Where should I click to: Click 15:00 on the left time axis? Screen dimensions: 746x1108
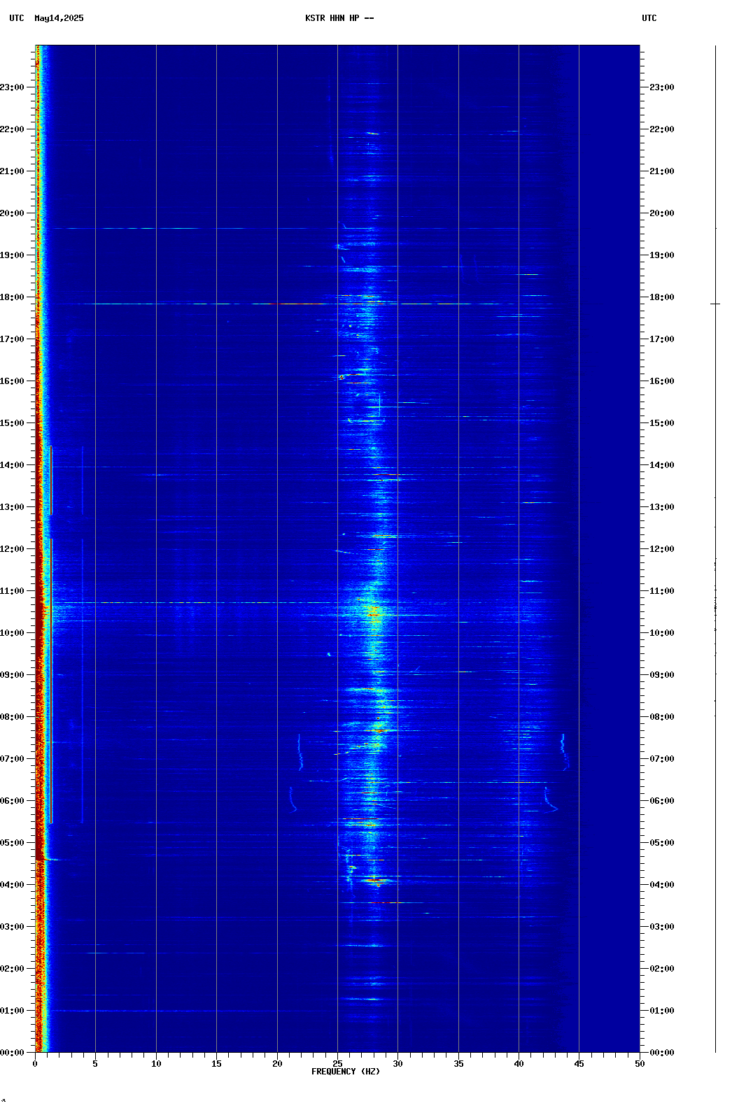point(12,423)
